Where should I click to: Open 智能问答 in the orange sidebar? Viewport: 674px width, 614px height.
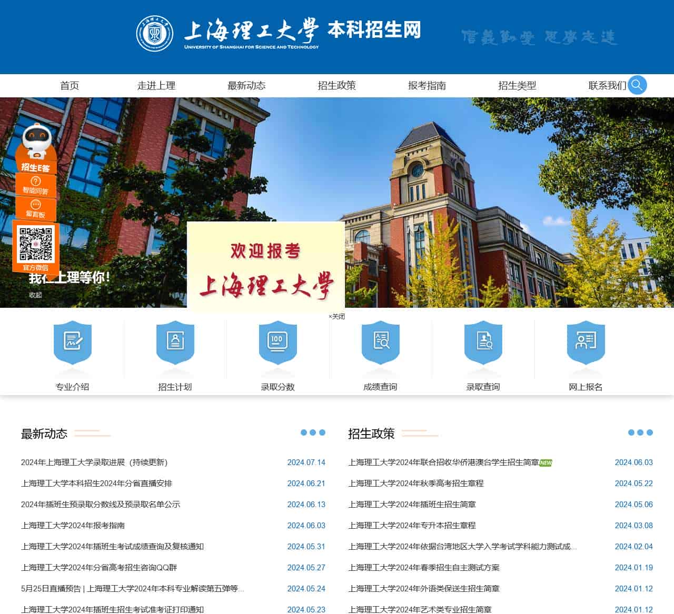(35, 186)
